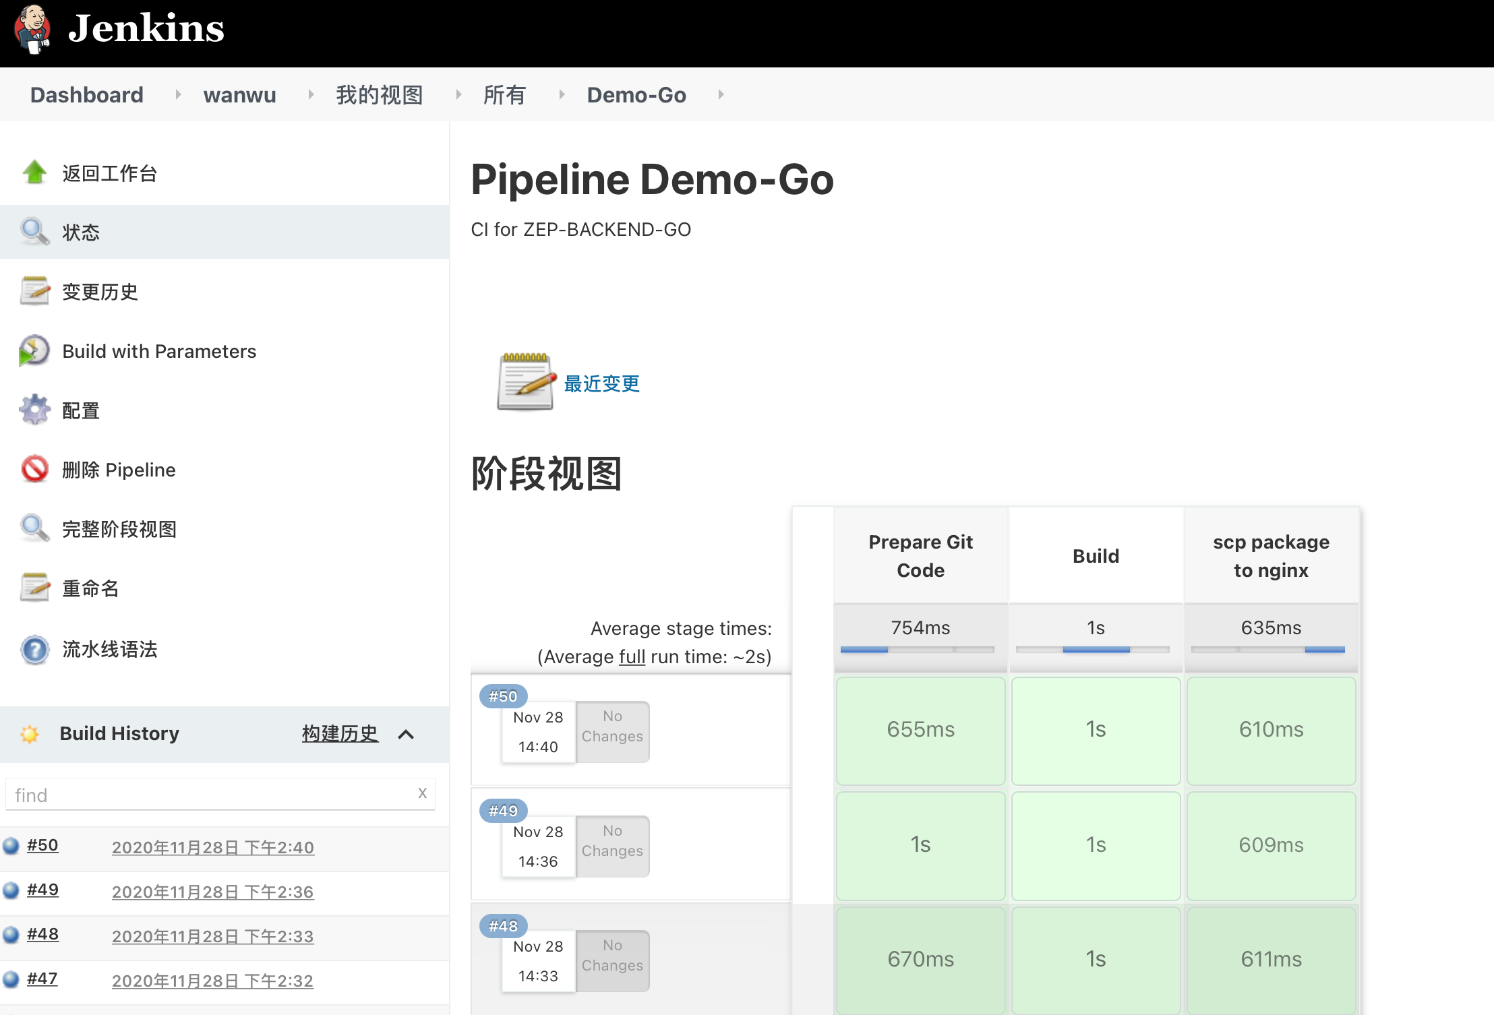Screen dimensions: 1494x1015
Task: Open build #48 in Build History list
Action: tap(42, 934)
